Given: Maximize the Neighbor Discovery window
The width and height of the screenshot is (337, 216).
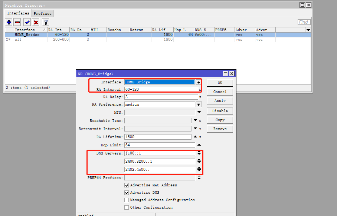Looking at the screenshot, I should 302,5.
